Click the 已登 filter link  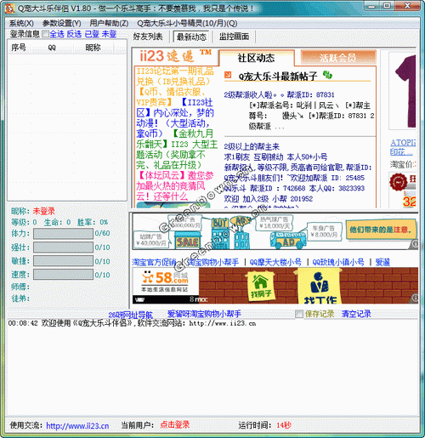pos(92,34)
